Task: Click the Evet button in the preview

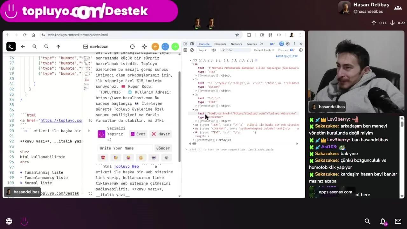Action: point(138,134)
